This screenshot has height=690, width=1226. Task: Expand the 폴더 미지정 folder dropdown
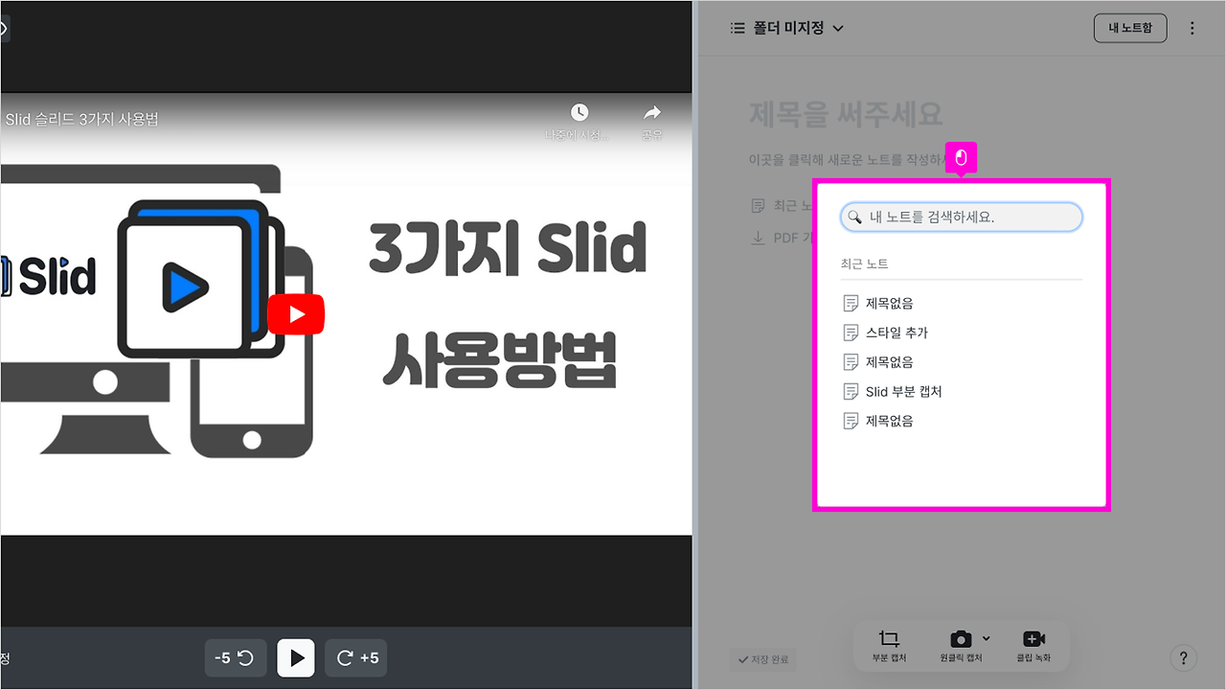click(838, 28)
